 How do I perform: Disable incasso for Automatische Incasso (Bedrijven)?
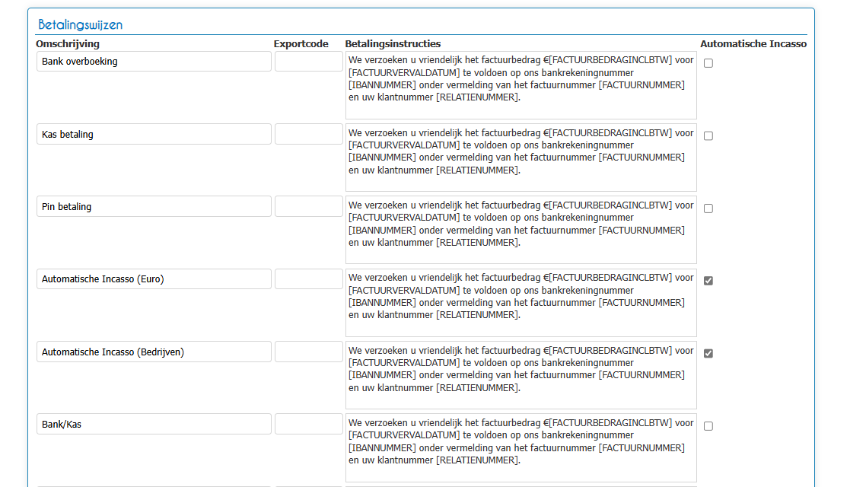[708, 354]
